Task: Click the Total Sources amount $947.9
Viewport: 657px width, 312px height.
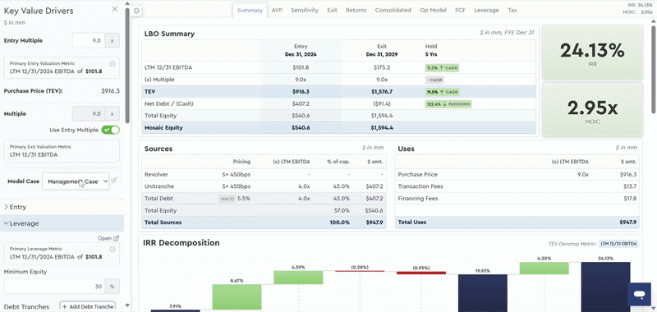Action: click(x=375, y=223)
